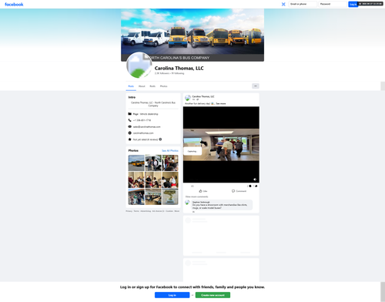The width and height of the screenshot is (385, 302).
Task: Click the Privacy footer link
Action: [129, 211]
